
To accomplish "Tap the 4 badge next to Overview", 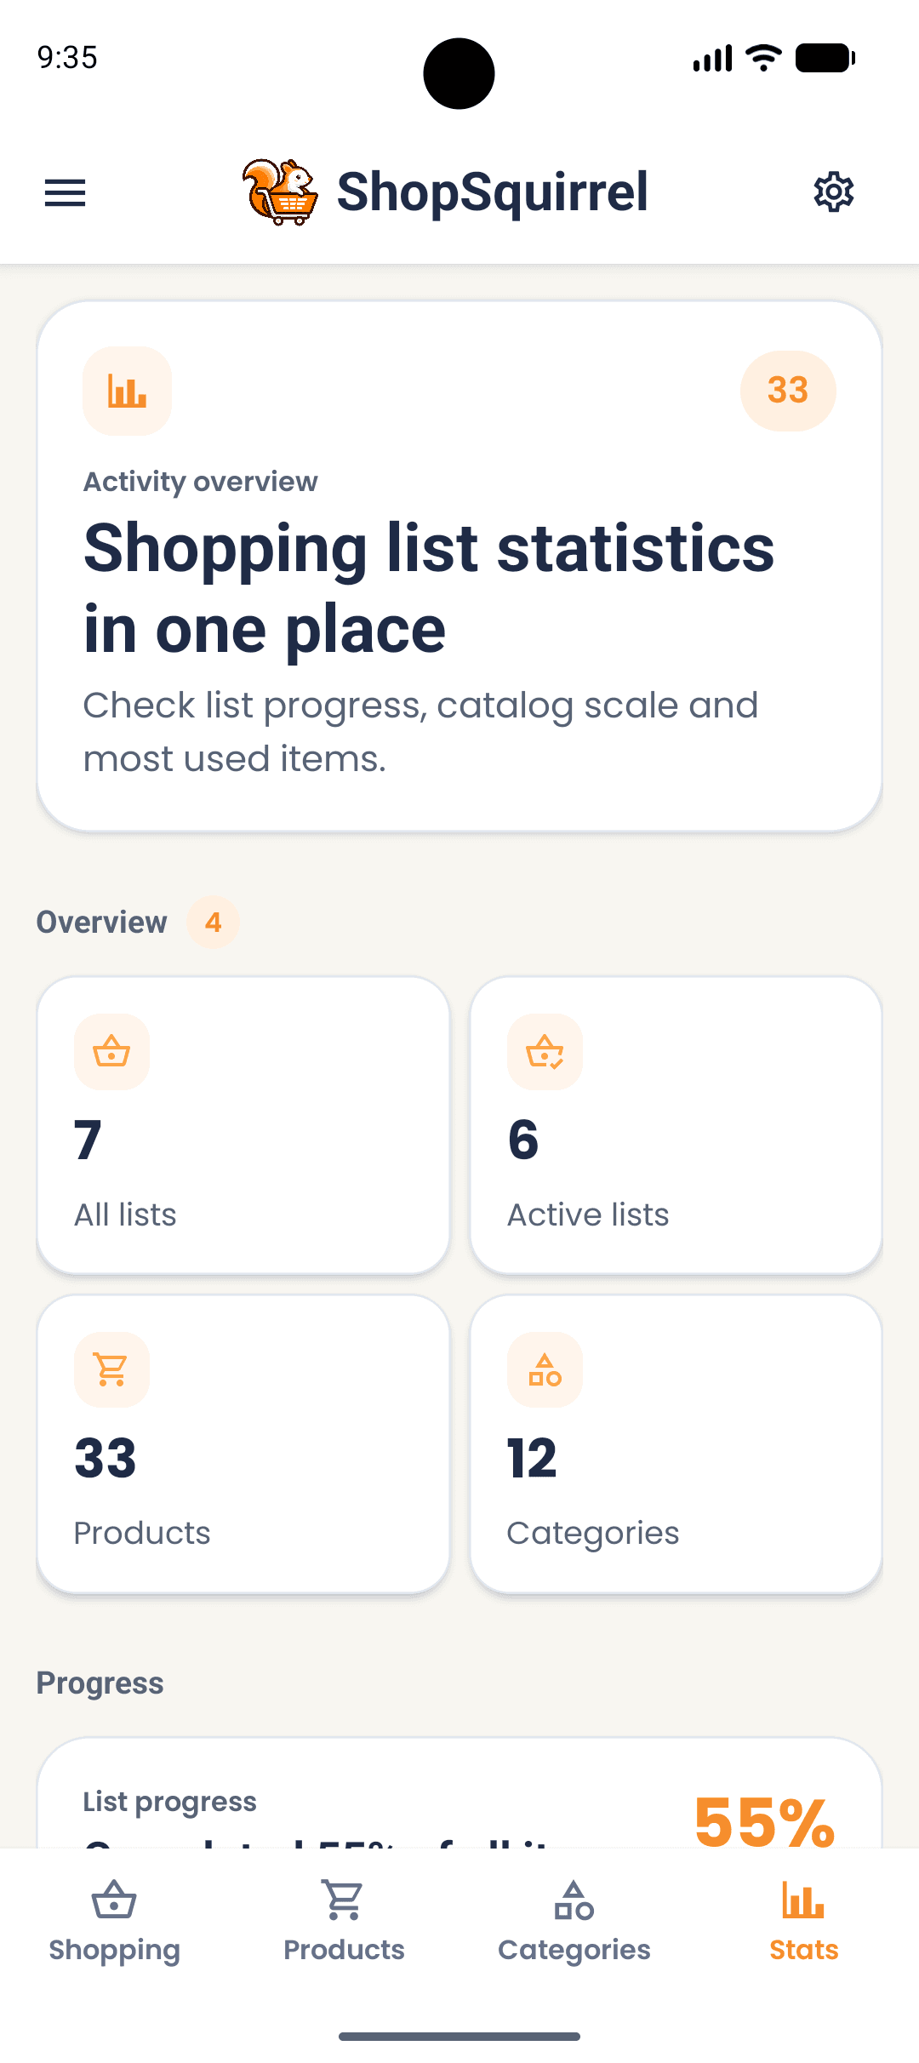I will [213, 922].
